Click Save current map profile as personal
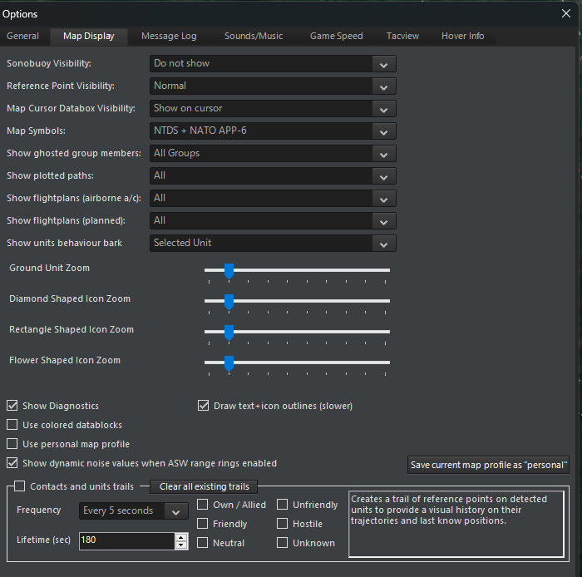582x577 pixels. coord(488,465)
